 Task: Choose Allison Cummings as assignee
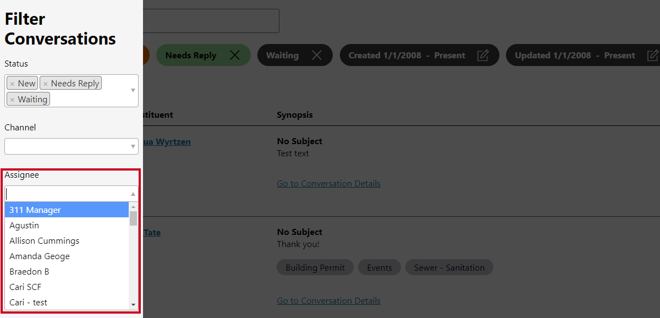[67, 240]
